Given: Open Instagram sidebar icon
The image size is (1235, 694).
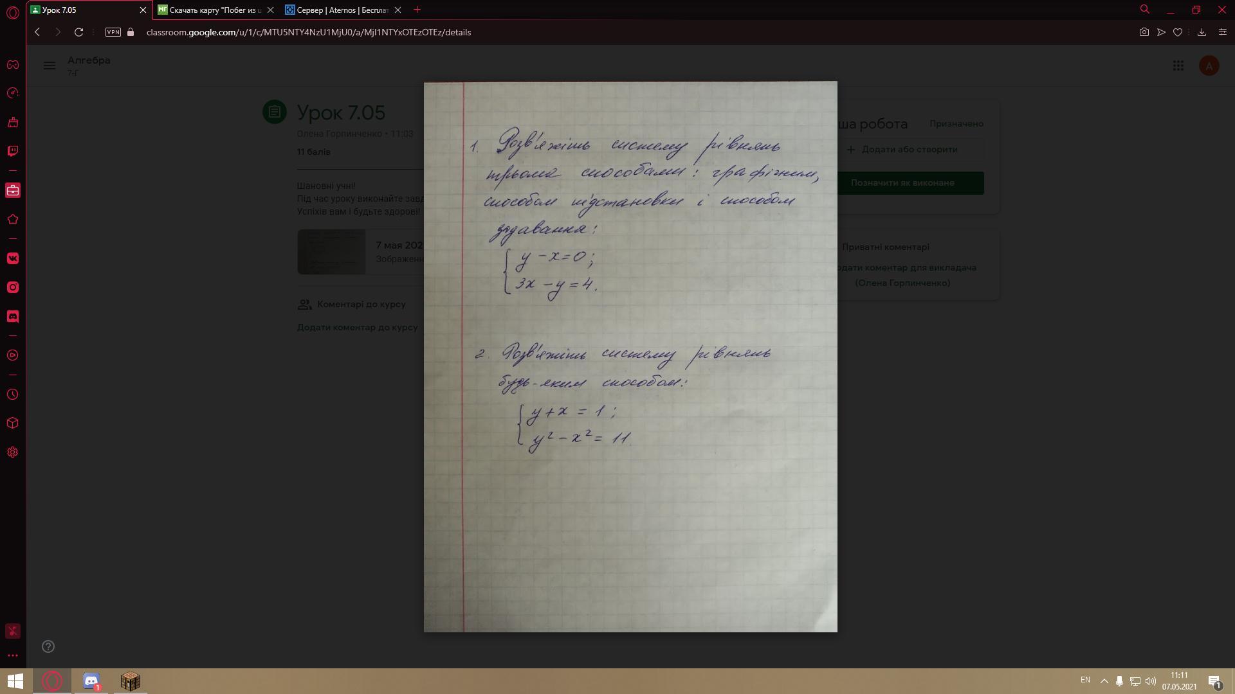Looking at the screenshot, I should (x=13, y=287).
